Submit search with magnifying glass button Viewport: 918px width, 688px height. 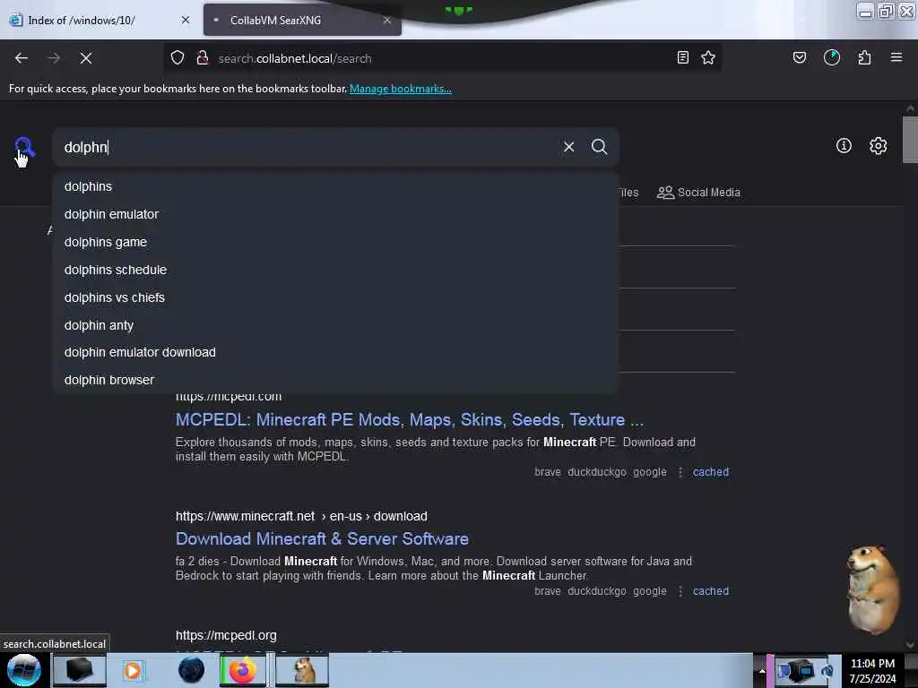[600, 147]
